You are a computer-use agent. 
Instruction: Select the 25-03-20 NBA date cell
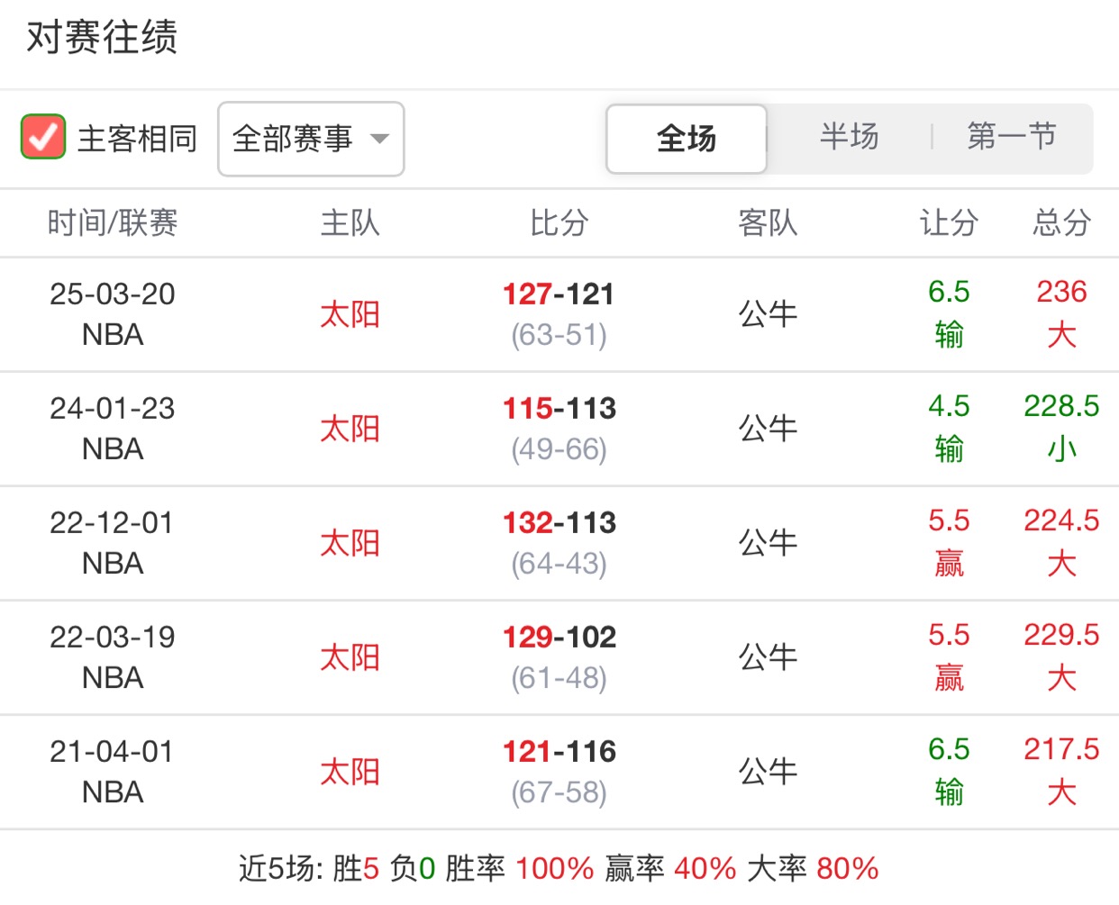tap(113, 313)
